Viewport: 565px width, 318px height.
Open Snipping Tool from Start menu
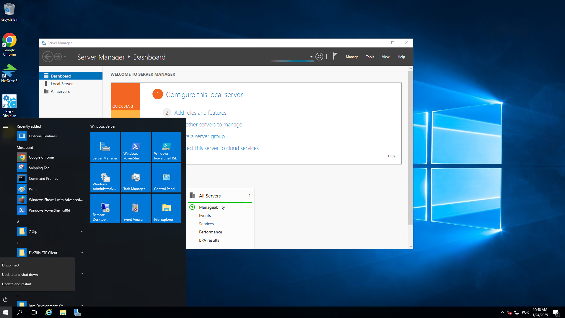pos(50,168)
